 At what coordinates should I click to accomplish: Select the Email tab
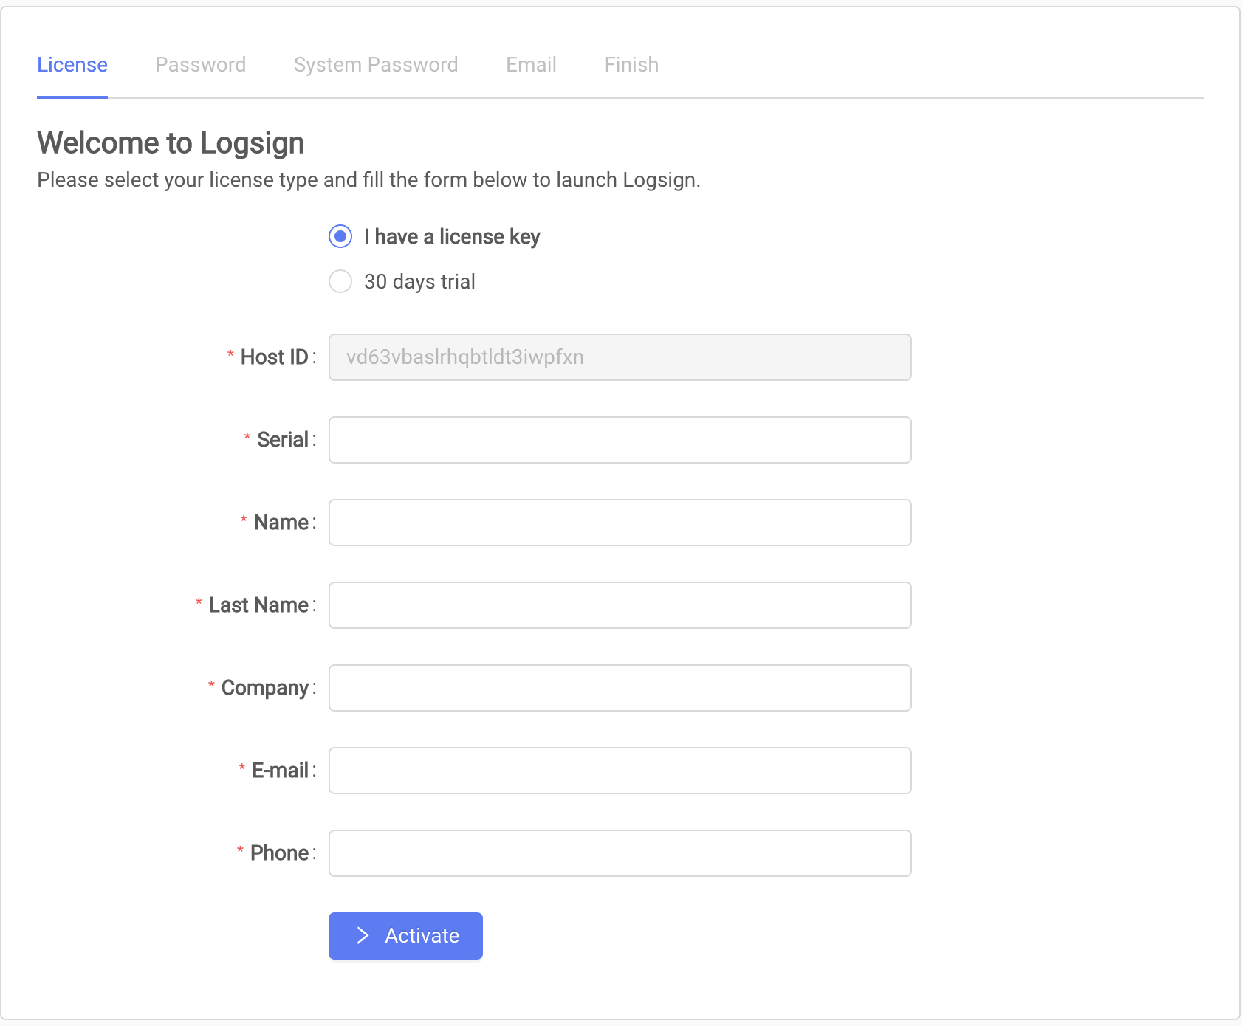click(531, 64)
